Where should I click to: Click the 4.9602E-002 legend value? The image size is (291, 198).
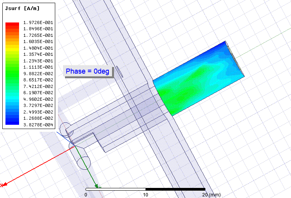point(38,99)
